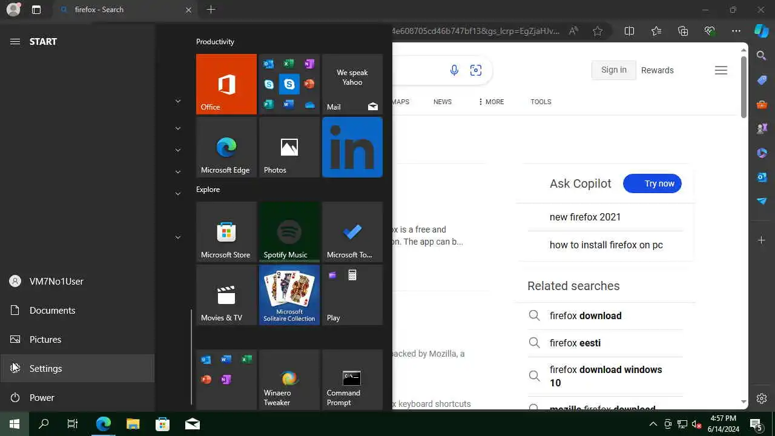775x436 pixels.
Task: Open volume control in system tray
Action: (x=696, y=424)
